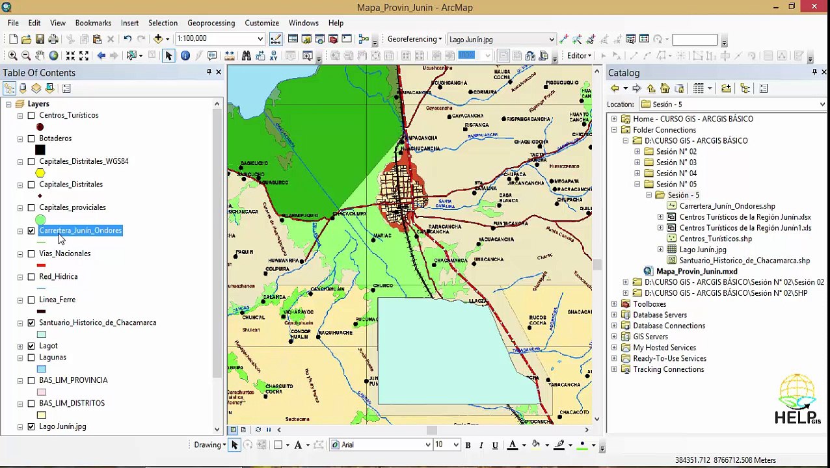The width and height of the screenshot is (830, 468).
Task: Open the Editor Toolbar icon
Action: [x=276, y=39]
